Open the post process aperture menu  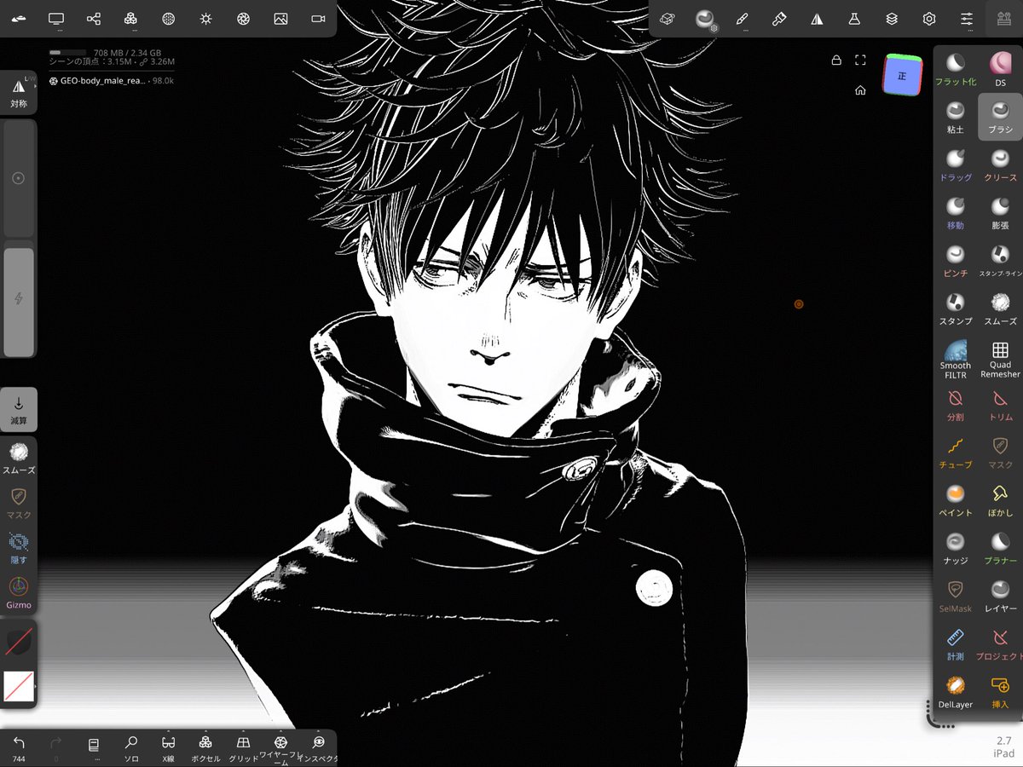(x=243, y=18)
